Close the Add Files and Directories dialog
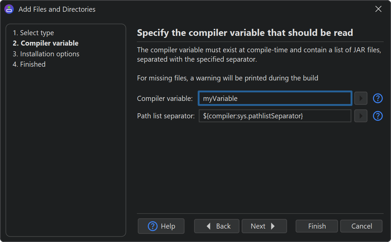 [x=378, y=9]
